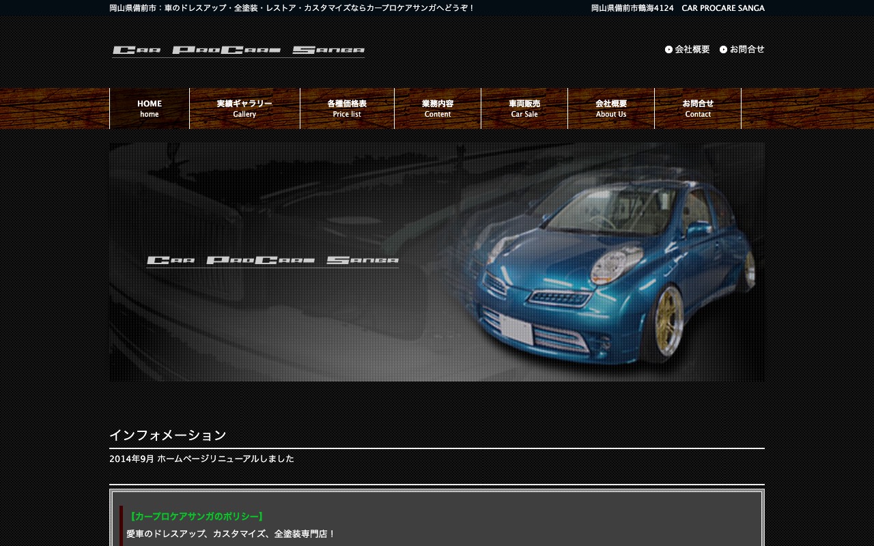Click the address text 岡山県備前市鶴海4124
This screenshot has height=546, width=874.
click(x=632, y=8)
